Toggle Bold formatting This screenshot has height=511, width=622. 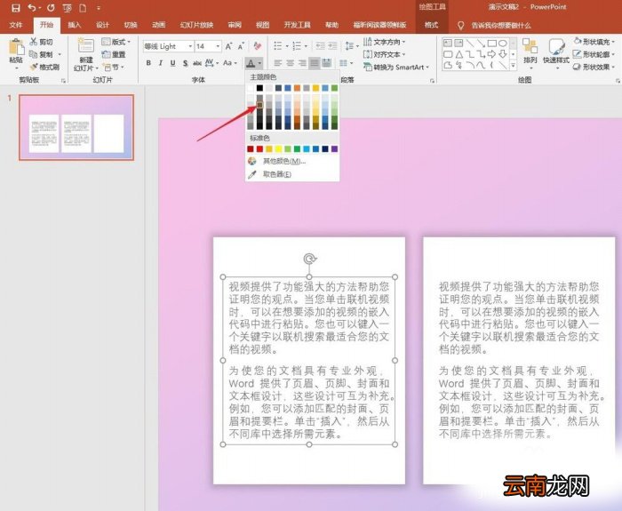pyautogui.click(x=148, y=63)
